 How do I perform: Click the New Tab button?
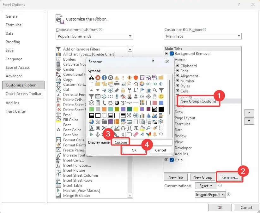176,177
